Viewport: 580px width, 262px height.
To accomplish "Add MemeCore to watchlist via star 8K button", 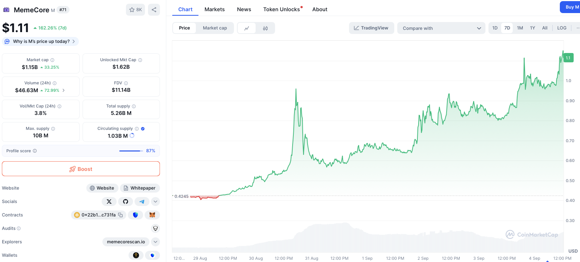I will tap(135, 10).
